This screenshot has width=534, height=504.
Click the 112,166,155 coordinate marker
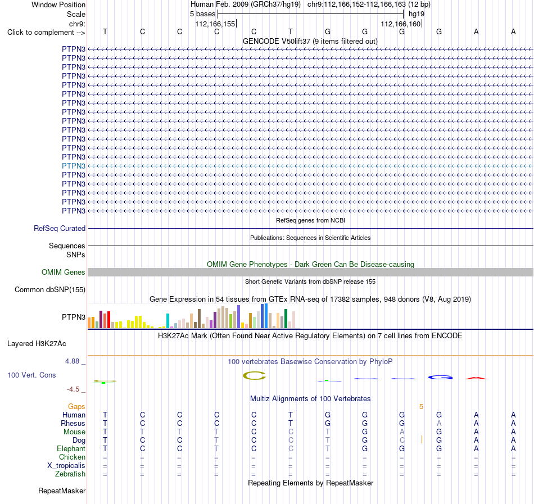click(x=215, y=24)
